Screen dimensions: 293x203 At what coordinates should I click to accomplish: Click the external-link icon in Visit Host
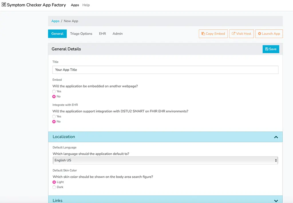[234, 34]
